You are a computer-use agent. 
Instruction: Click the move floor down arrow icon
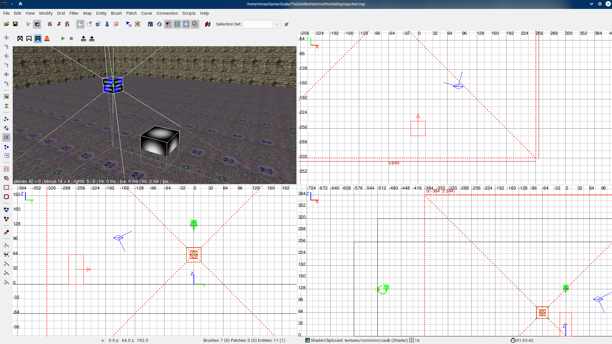click(x=84, y=39)
